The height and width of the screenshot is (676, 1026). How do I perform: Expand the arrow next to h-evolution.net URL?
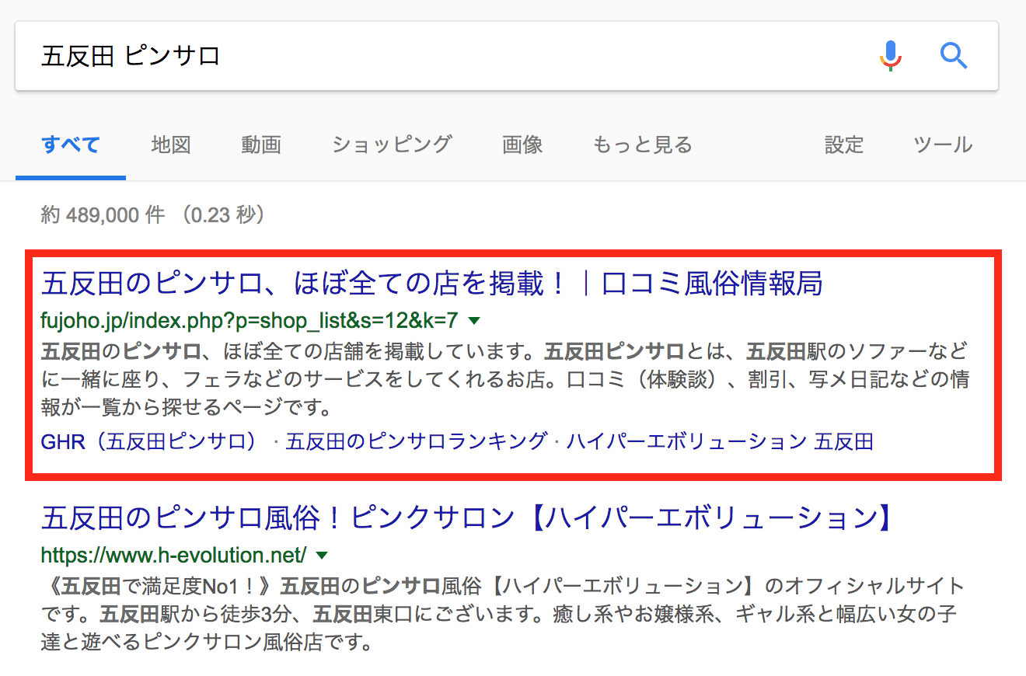pyautogui.click(x=322, y=556)
